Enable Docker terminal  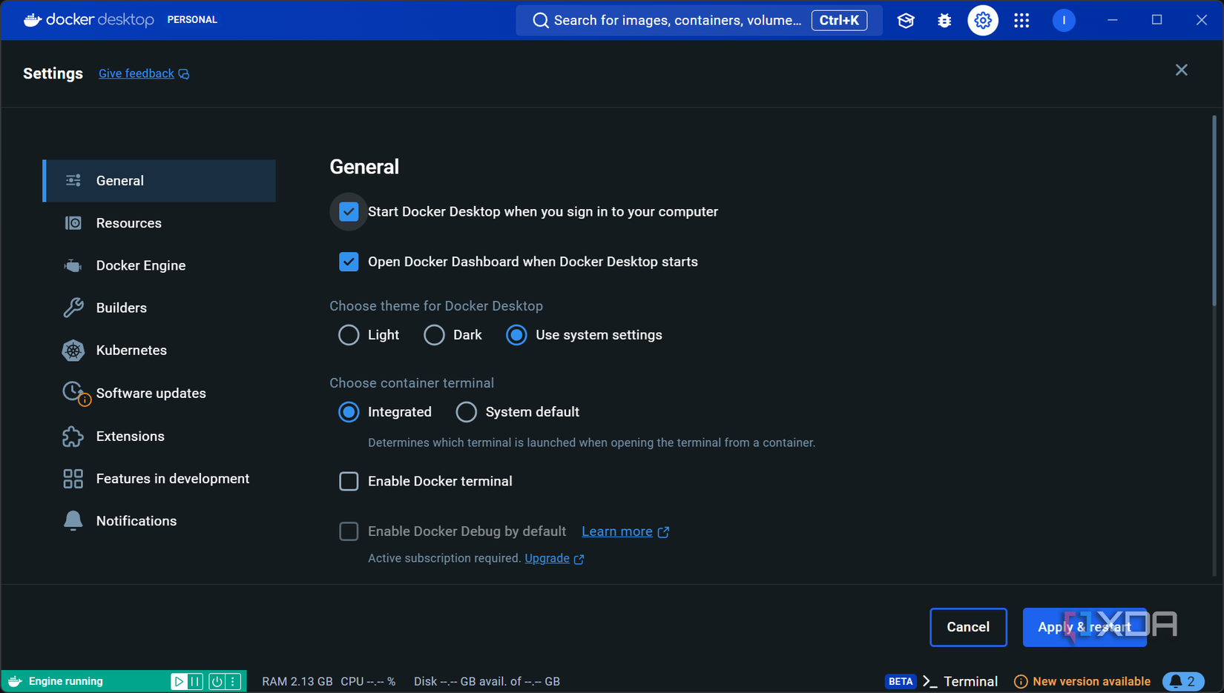tap(349, 481)
